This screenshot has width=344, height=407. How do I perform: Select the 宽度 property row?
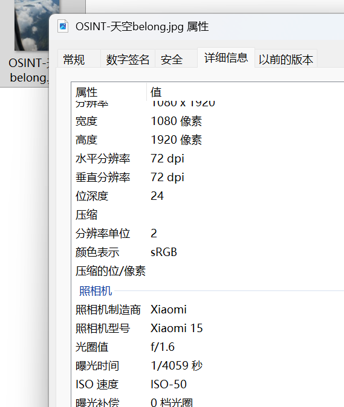[207, 121]
